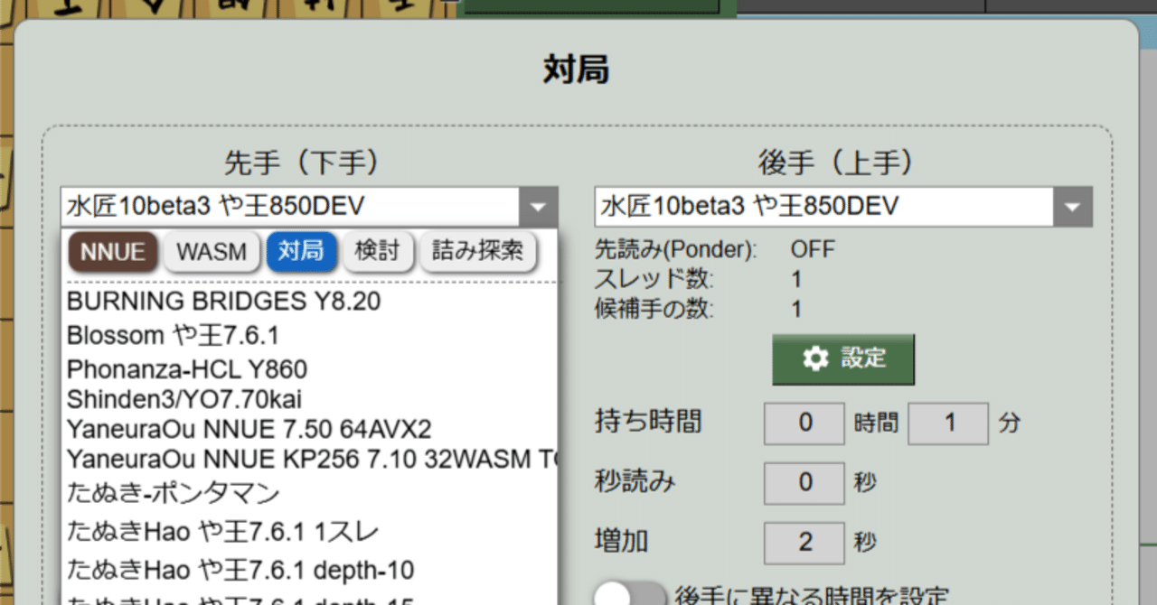This screenshot has height=605, width=1157.
Task: Open the 先手 (下手) engine dropdown
Action: tap(539, 206)
